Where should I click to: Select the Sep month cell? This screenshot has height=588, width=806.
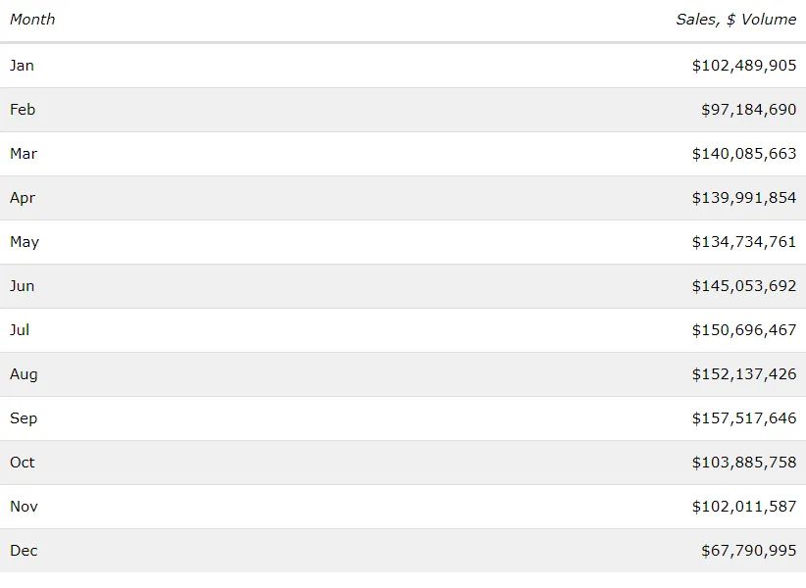[24, 418]
